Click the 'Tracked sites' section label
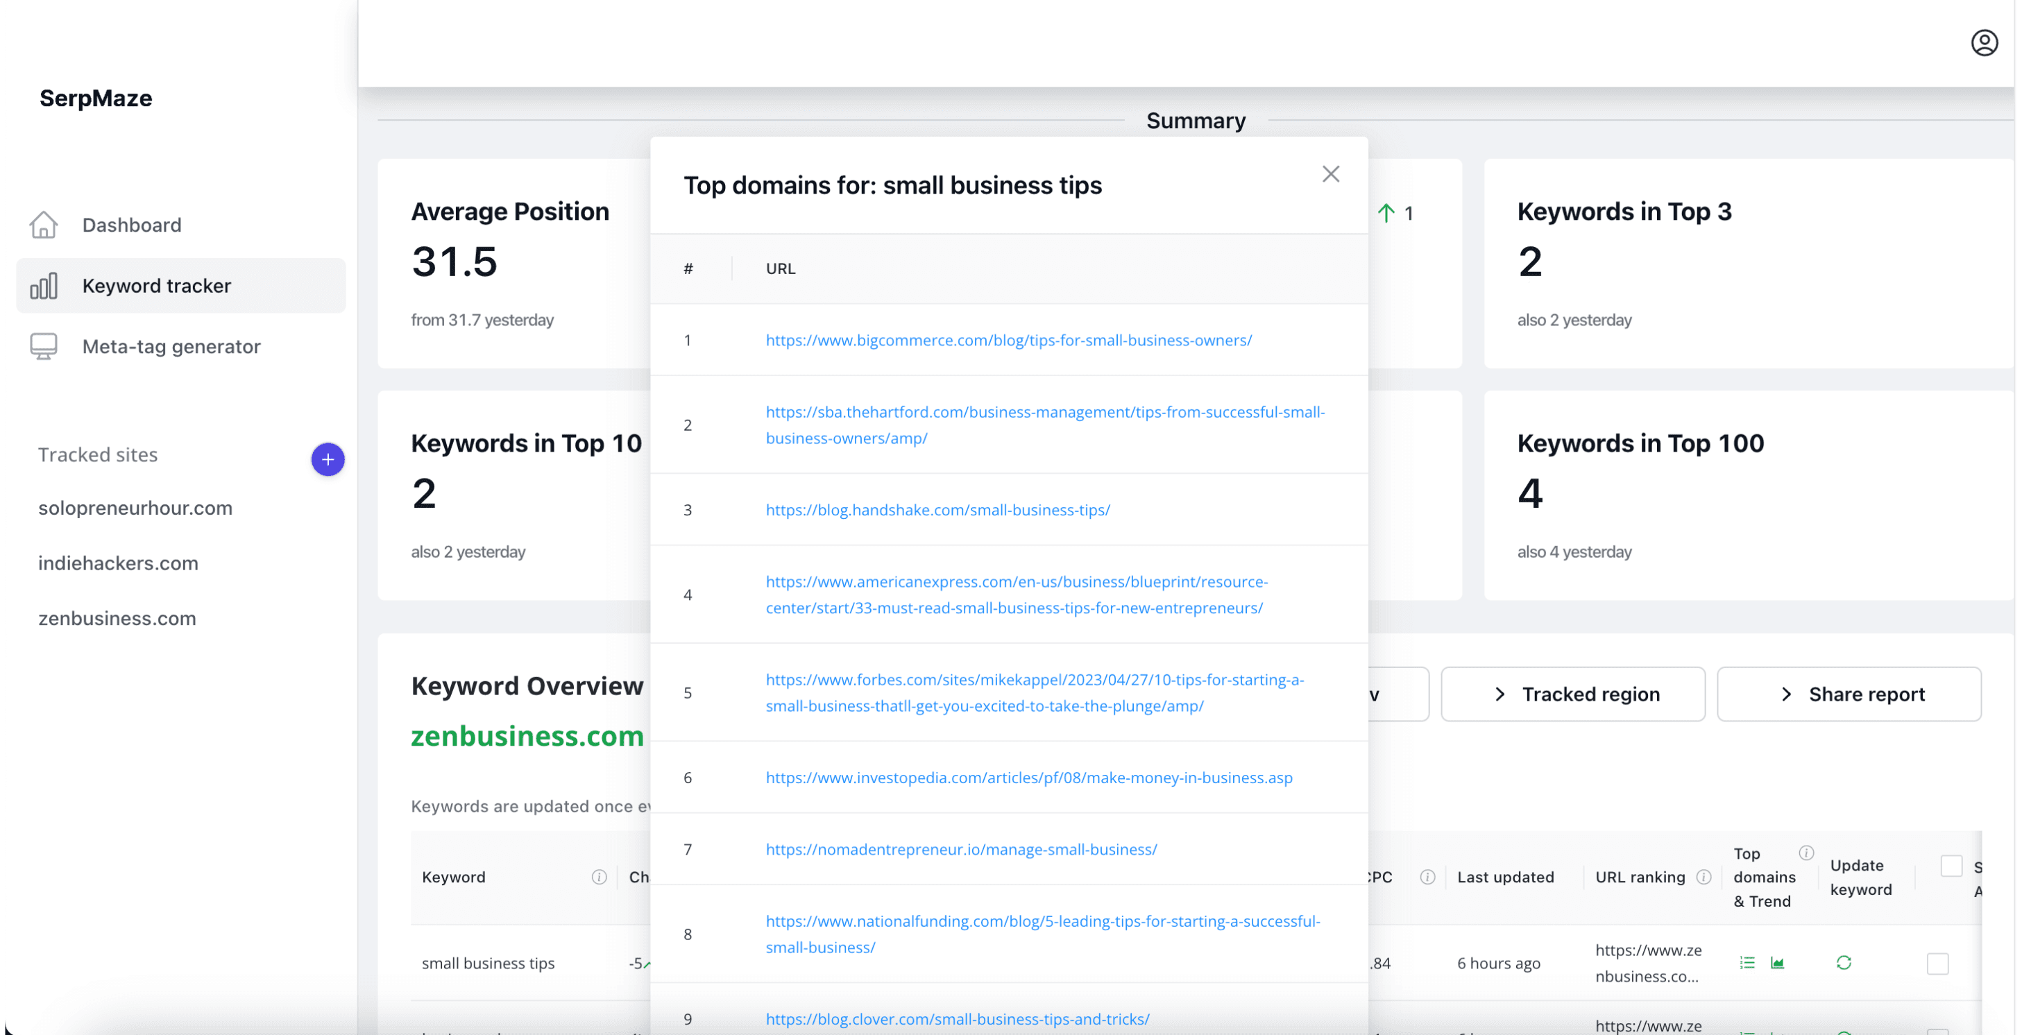This screenshot has width=2022, height=1035. (x=97, y=454)
